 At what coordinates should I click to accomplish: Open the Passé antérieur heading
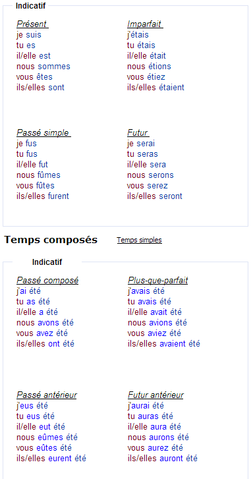tap(46, 395)
